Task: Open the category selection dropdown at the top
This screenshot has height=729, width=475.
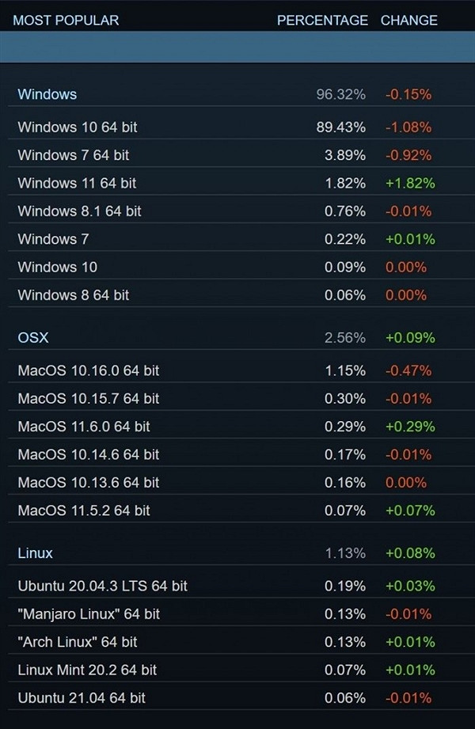Action: point(237,47)
